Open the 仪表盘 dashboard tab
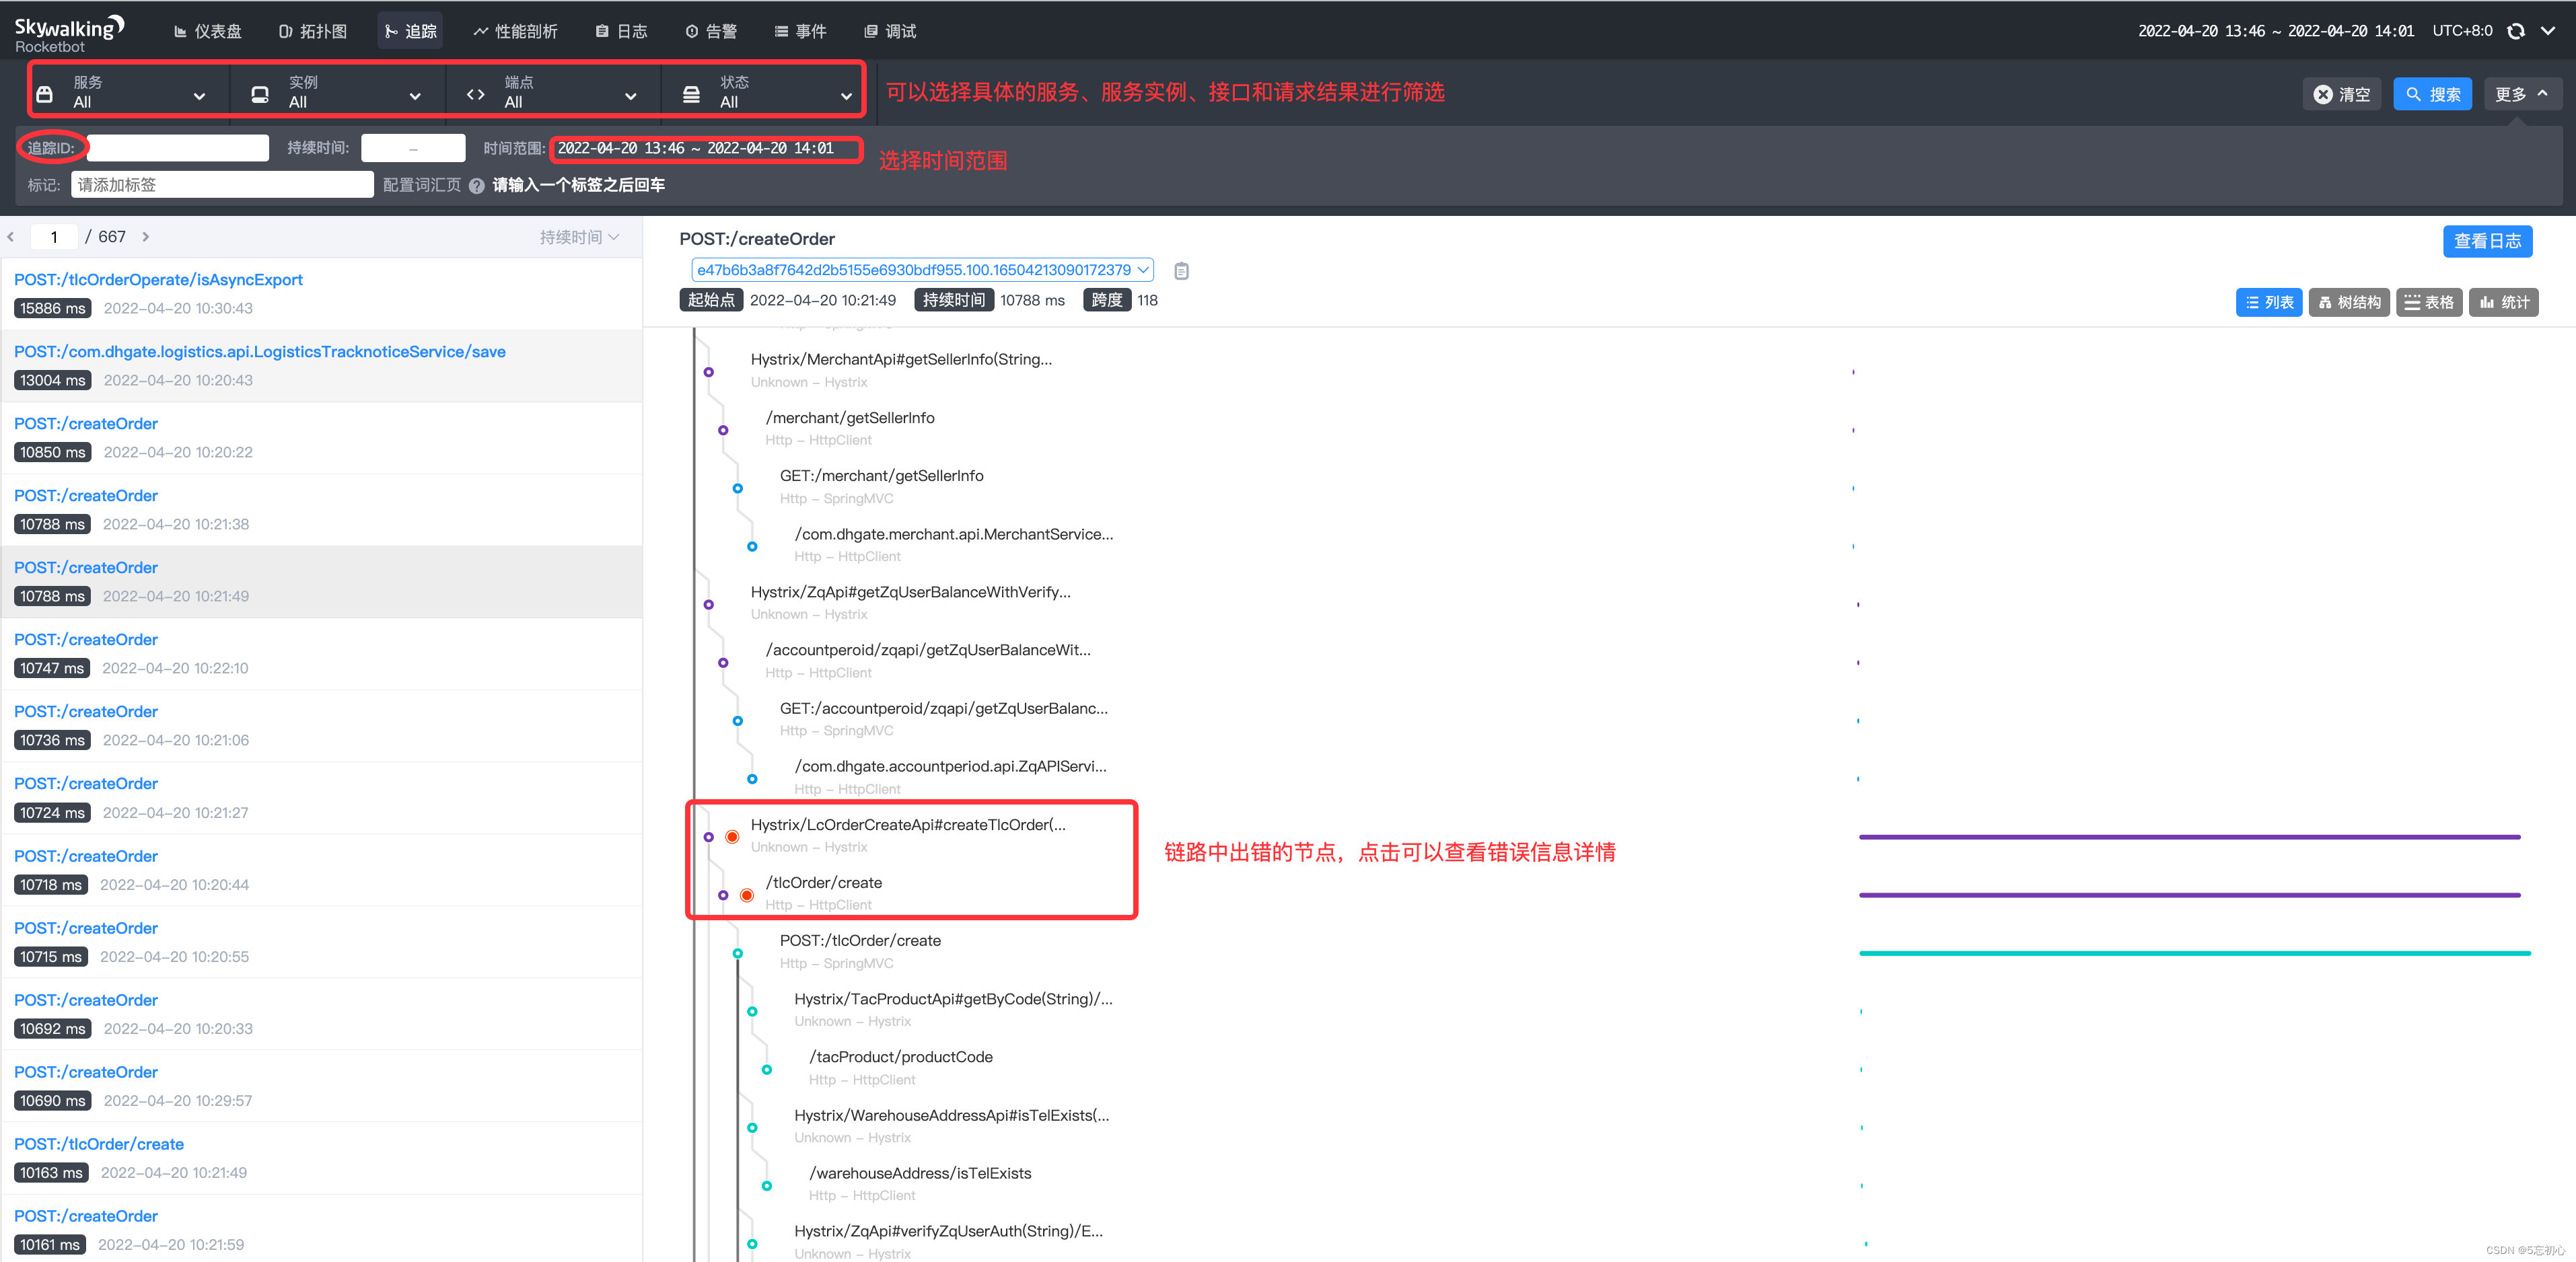The height and width of the screenshot is (1262, 2576). tap(207, 31)
